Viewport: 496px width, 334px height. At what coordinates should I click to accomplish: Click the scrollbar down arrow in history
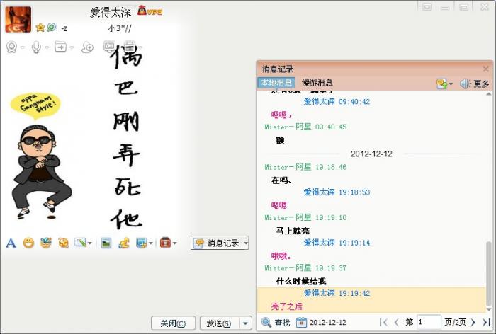(x=489, y=309)
